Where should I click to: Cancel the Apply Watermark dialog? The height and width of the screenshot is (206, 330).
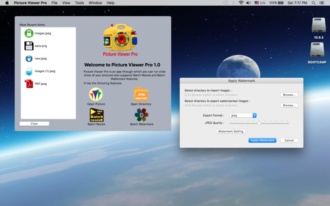coord(289,140)
